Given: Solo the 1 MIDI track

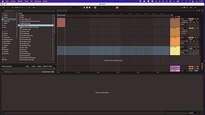Looking at the screenshot, I should pos(195,19).
